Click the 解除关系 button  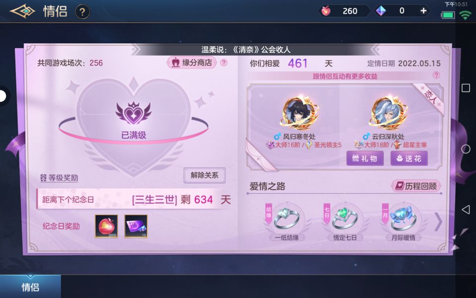point(204,175)
